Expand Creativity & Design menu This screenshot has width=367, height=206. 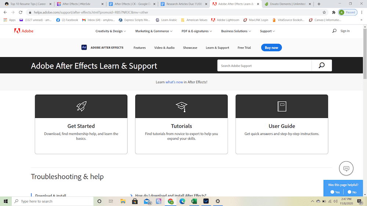tap(110, 31)
